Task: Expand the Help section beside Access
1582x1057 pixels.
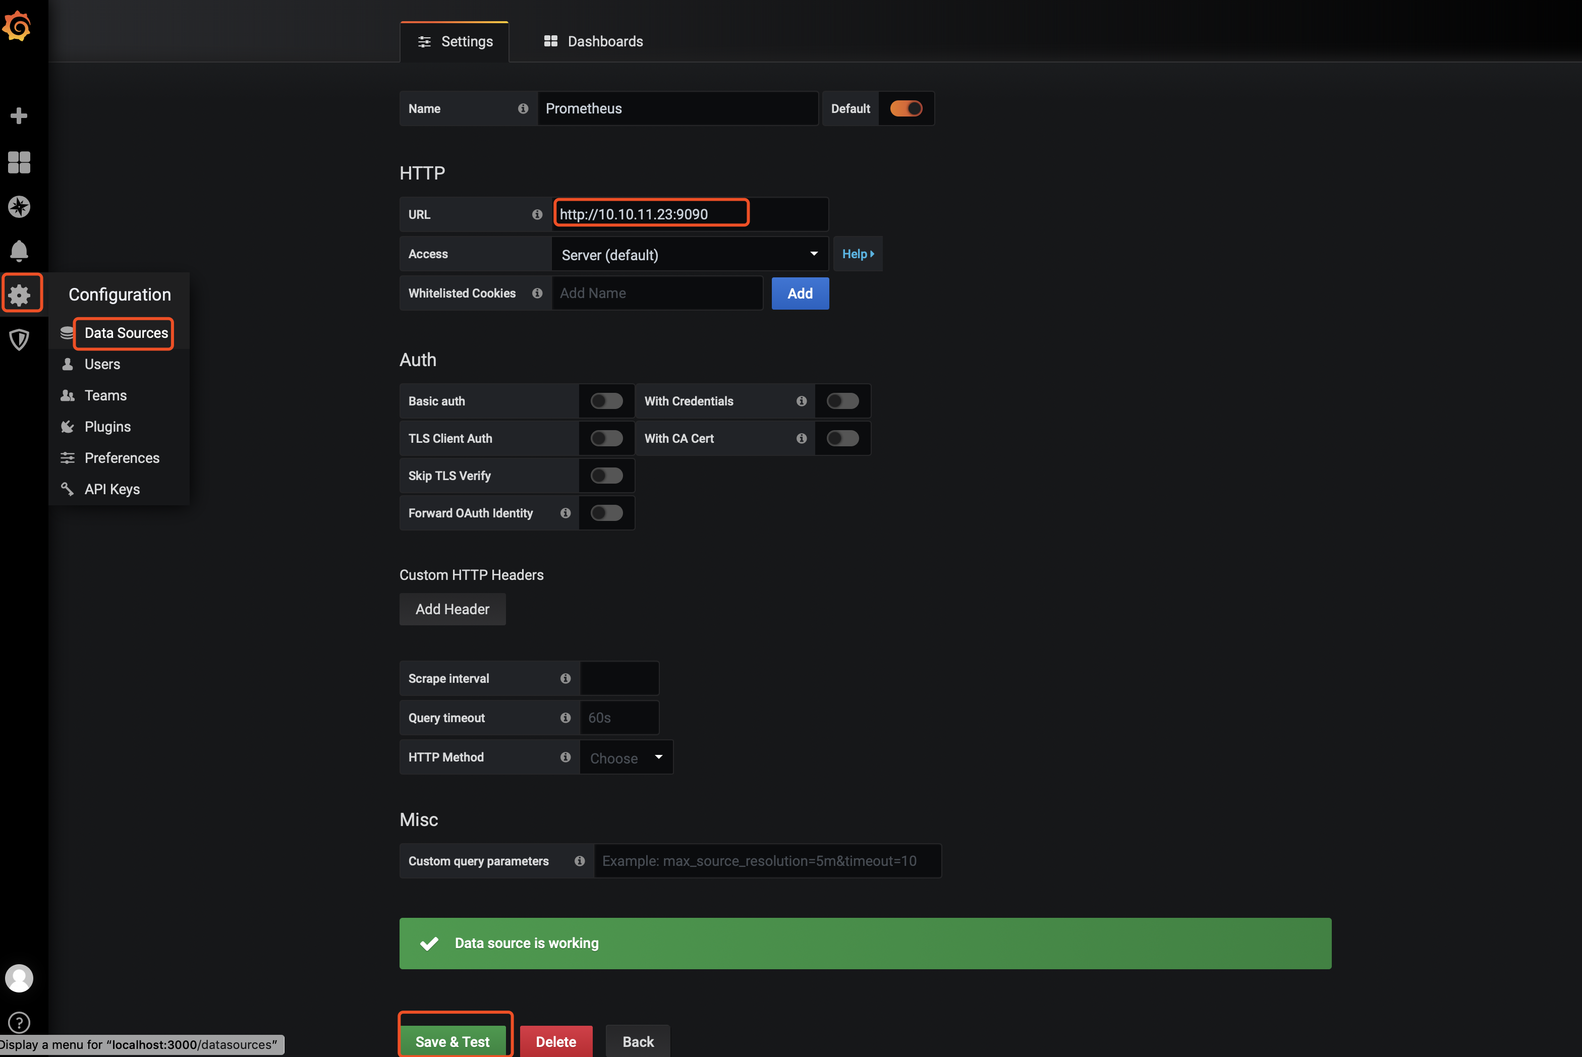Action: tap(857, 254)
